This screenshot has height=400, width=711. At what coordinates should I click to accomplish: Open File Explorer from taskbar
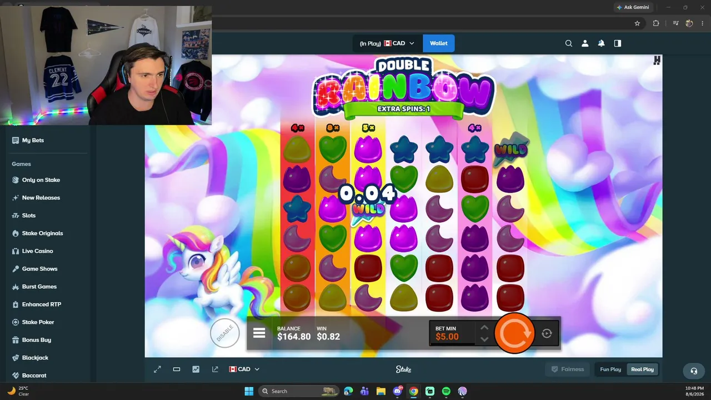380,391
